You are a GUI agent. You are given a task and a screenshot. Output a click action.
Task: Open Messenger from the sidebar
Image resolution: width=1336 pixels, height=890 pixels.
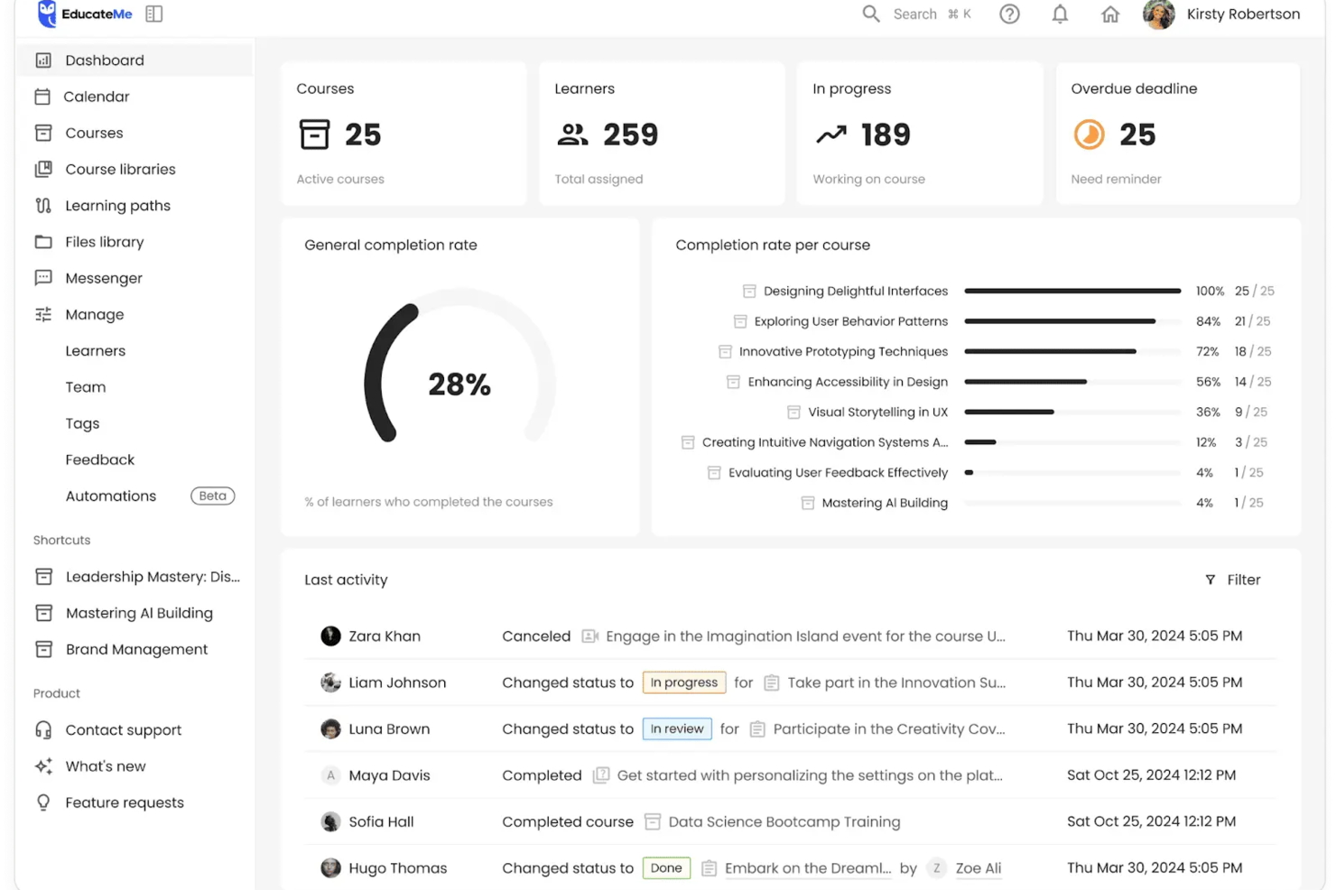tap(103, 278)
